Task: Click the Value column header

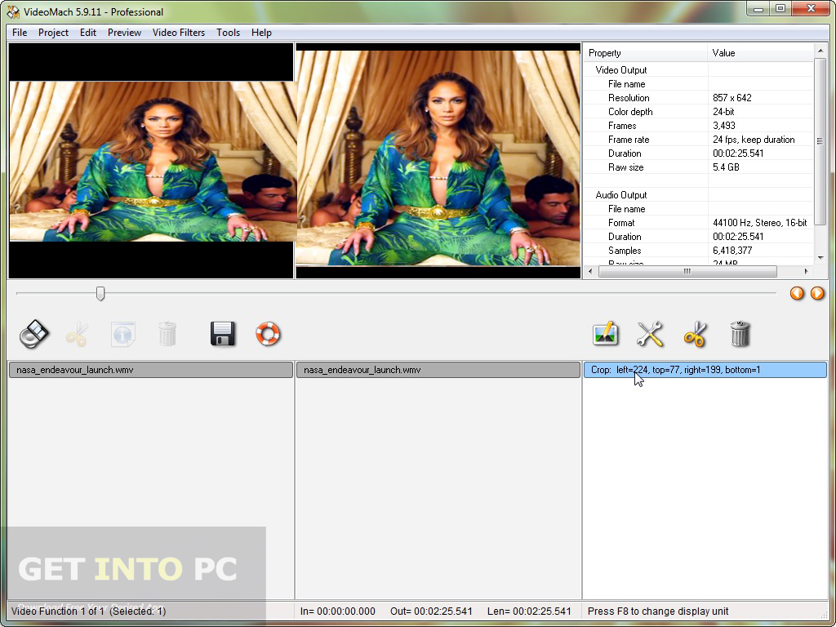Action: (761, 53)
